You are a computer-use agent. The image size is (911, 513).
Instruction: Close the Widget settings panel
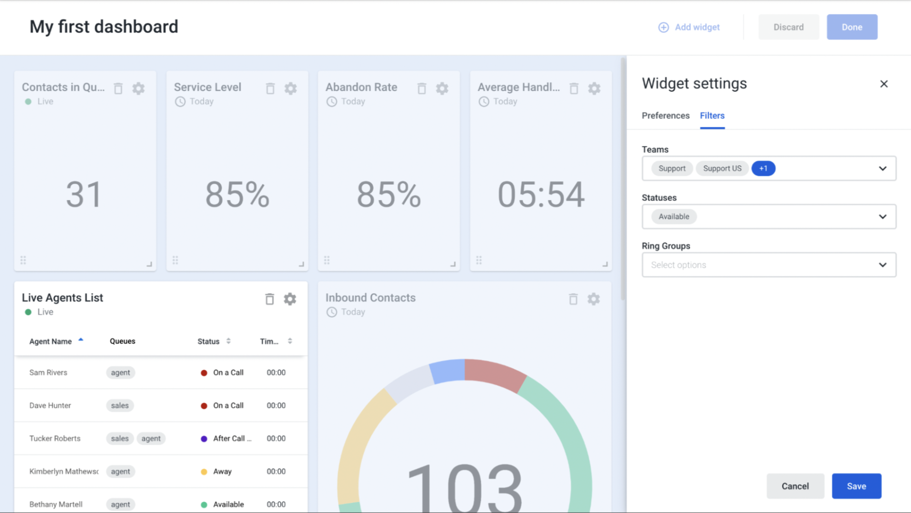[884, 84]
